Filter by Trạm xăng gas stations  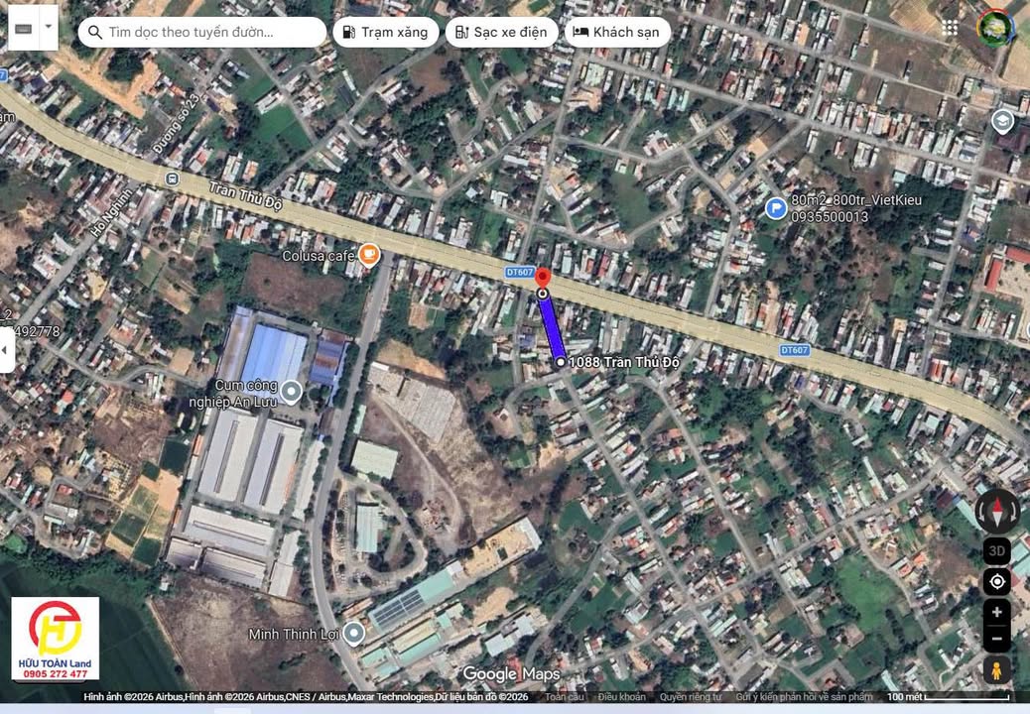pos(385,32)
